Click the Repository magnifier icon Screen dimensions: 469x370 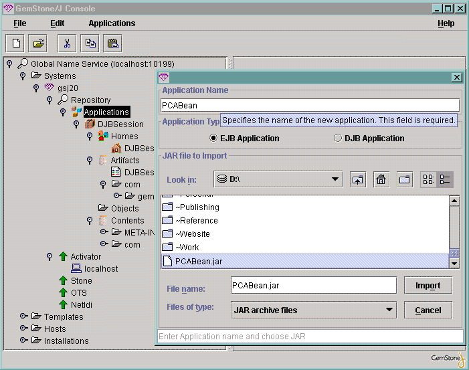[x=63, y=100]
